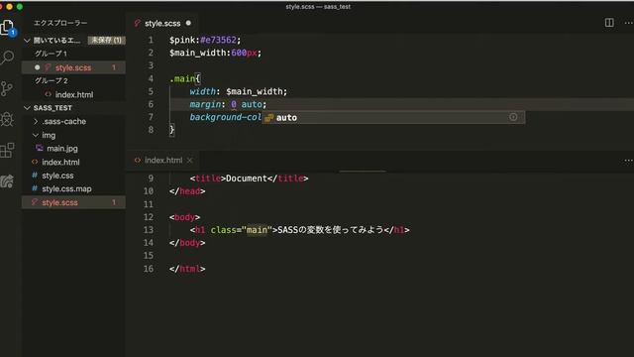Collapse the open editors section
Screen dimensions: 634x357
pos(27,41)
